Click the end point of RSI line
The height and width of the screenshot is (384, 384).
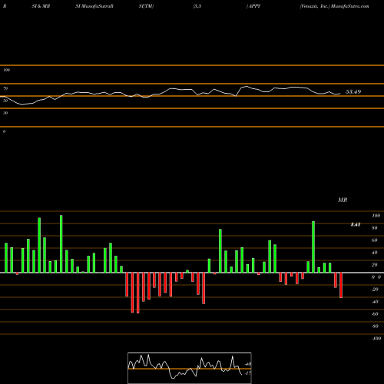click(x=340, y=94)
